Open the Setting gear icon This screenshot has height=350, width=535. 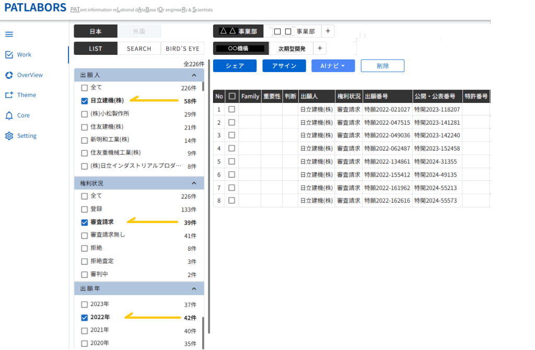pyautogui.click(x=9, y=136)
